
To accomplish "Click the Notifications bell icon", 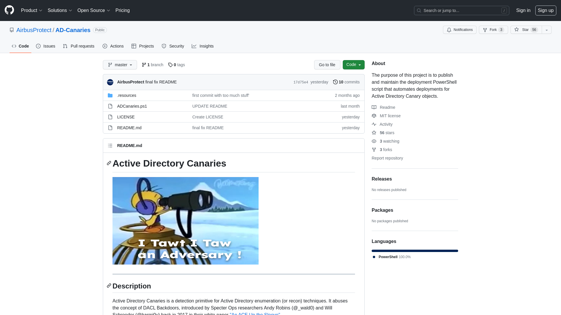I will [449, 30].
